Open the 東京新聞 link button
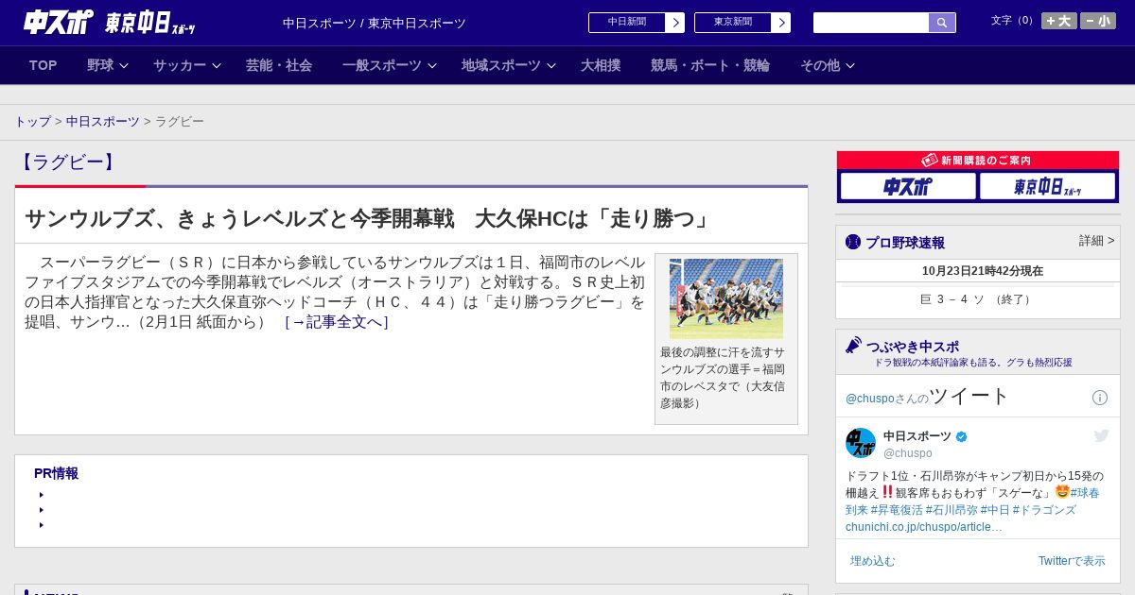Screen dimensions: 1135x595 pyautogui.click(x=733, y=23)
